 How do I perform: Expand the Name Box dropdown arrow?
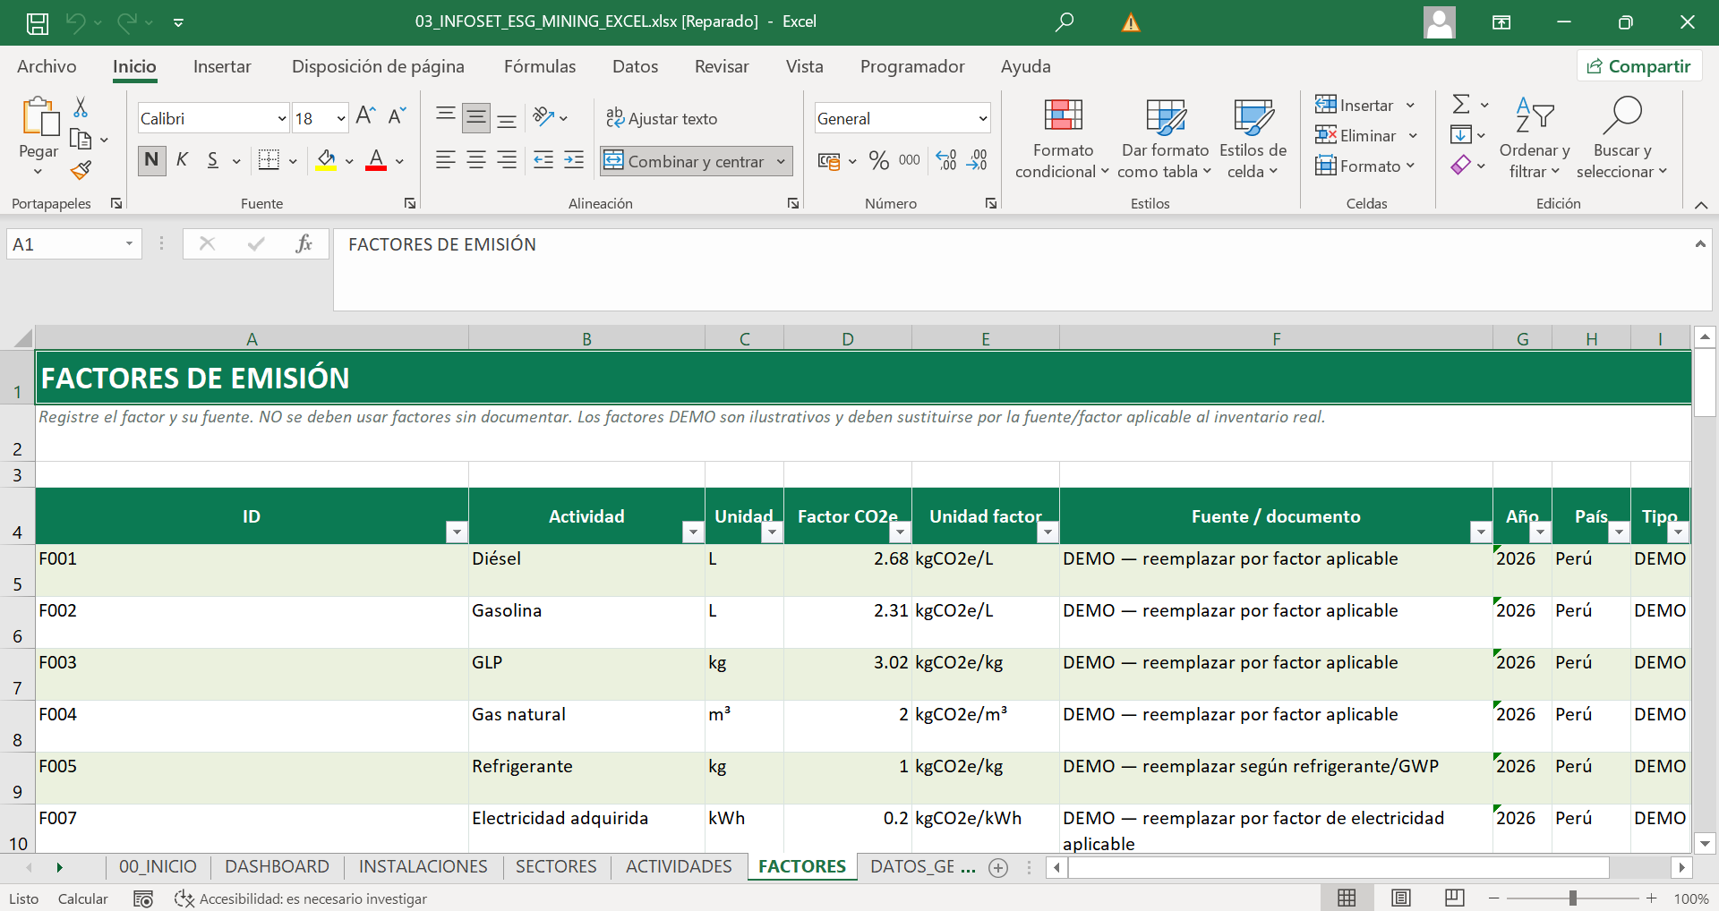click(129, 243)
